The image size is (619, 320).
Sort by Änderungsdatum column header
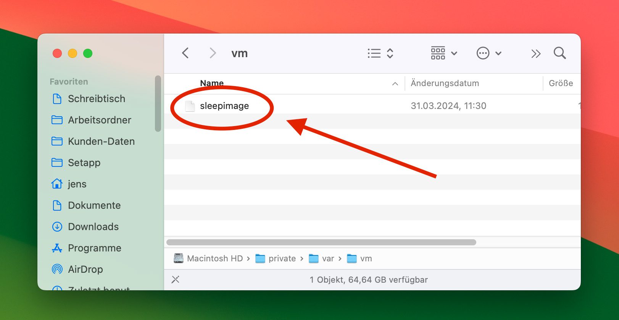tap(445, 83)
